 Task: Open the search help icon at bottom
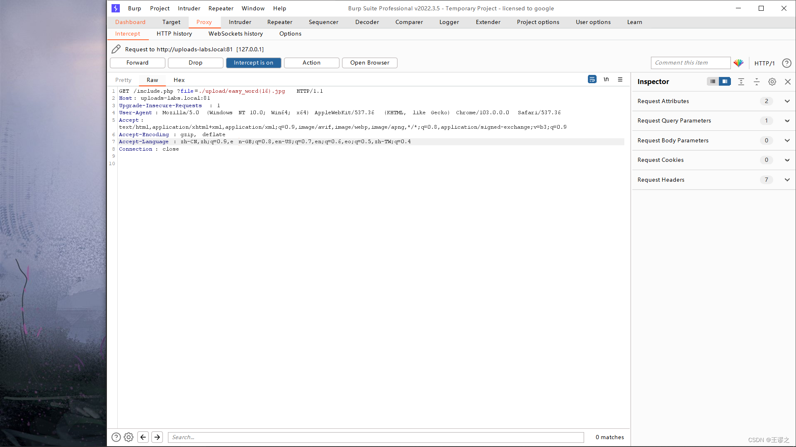click(116, 437)
